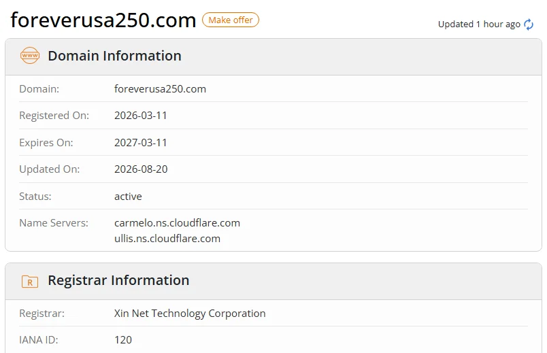Select the foreverusa250.com page title
Image resolution: width=547 pixels, height=353 pixels.
[x=103, y=20]
